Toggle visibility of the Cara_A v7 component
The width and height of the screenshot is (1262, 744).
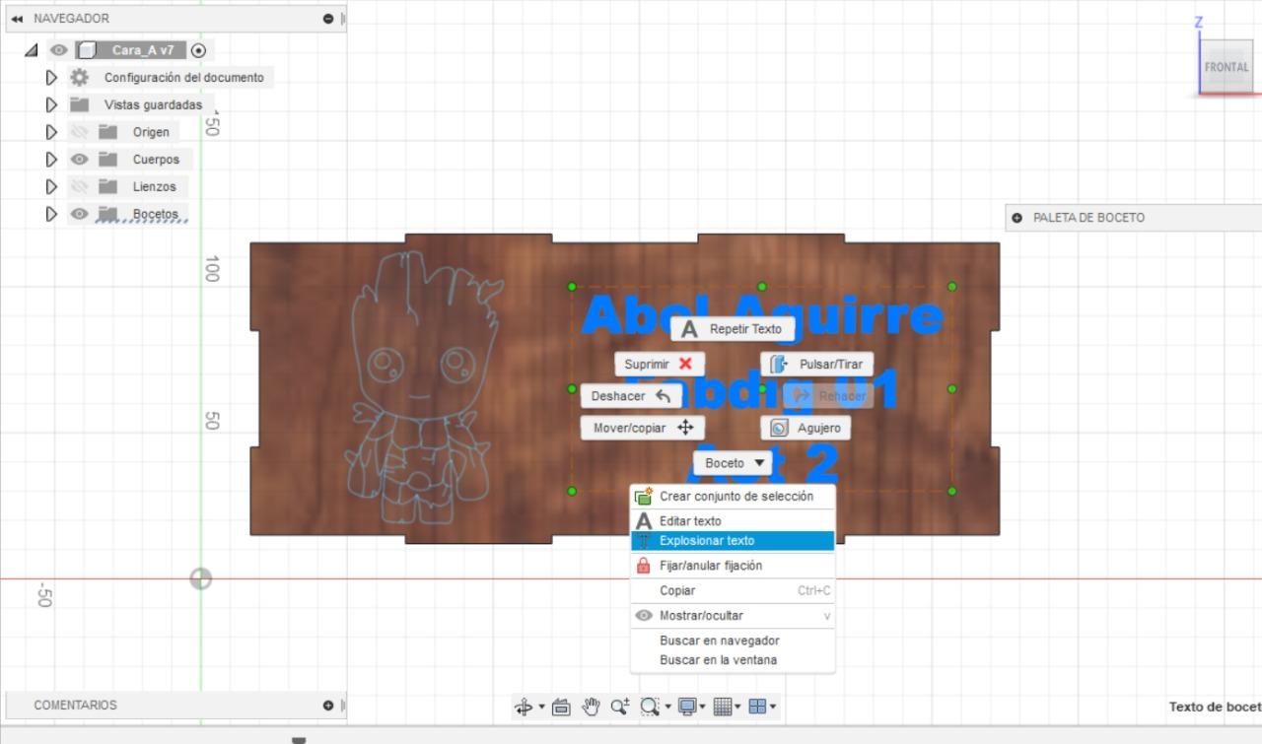tap(59, 50)
